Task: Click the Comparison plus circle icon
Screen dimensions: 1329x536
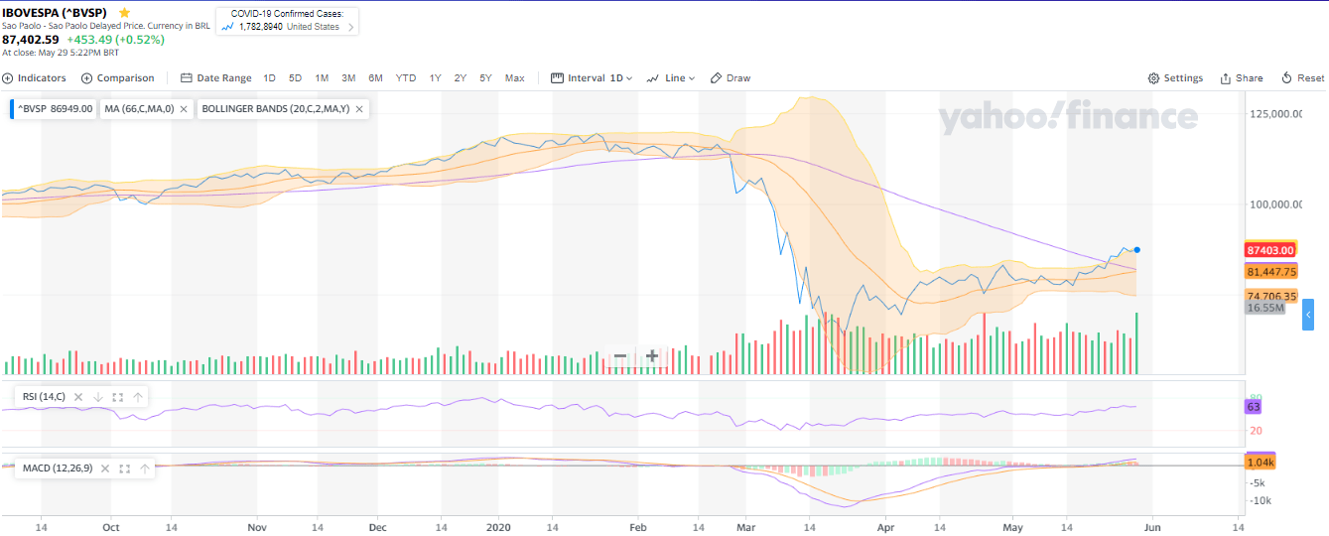Action: (86, 78)
